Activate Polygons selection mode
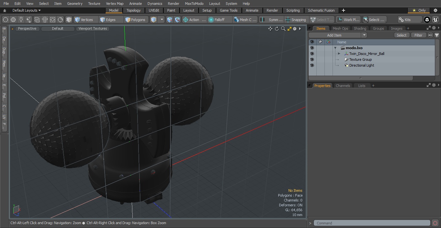This screenshot has height=228, width=441. coord(135,20)
